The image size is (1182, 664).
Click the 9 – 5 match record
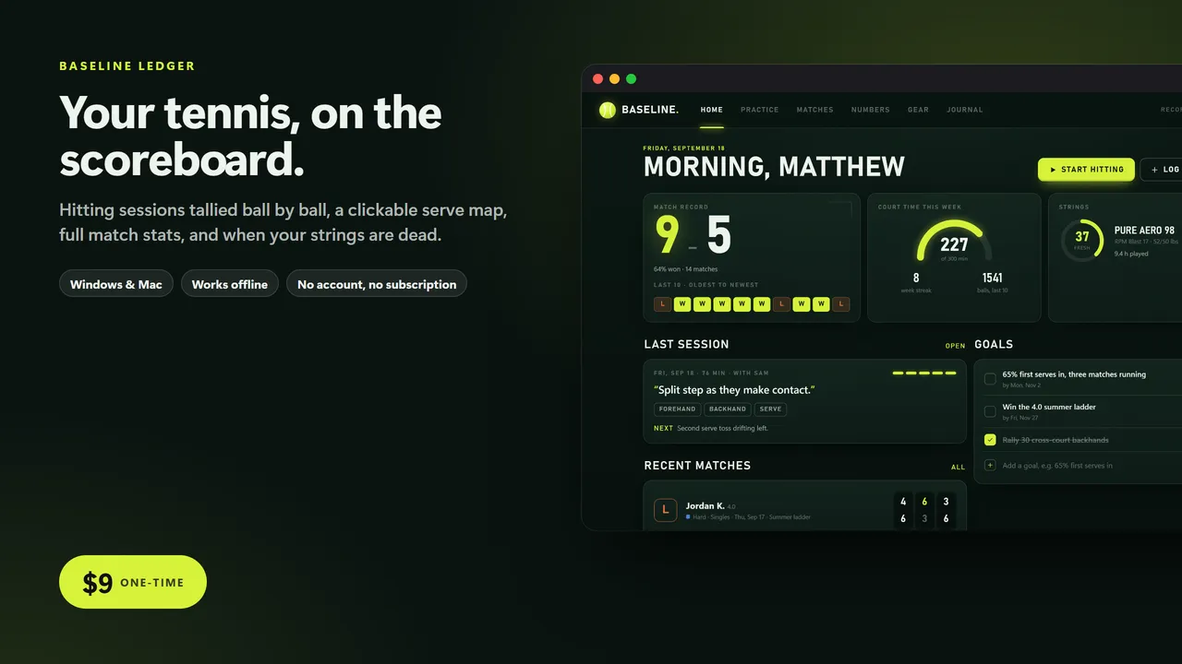tap(693, 235)
